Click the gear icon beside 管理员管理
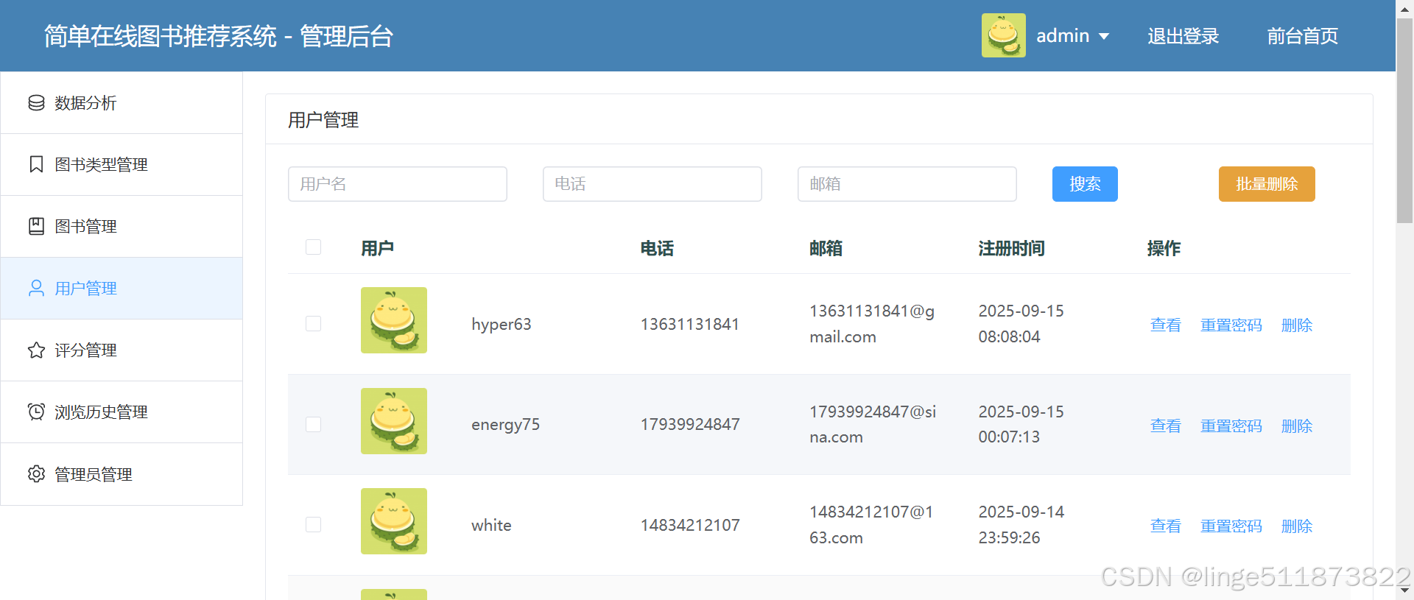1414x600 pixels. point(36,474)
